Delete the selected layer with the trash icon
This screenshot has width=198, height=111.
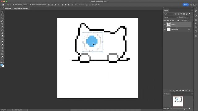coord(189,91)
